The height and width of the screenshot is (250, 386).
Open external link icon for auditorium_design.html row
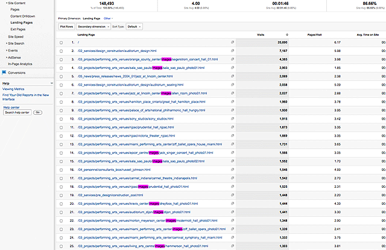(x=232, y=51)
